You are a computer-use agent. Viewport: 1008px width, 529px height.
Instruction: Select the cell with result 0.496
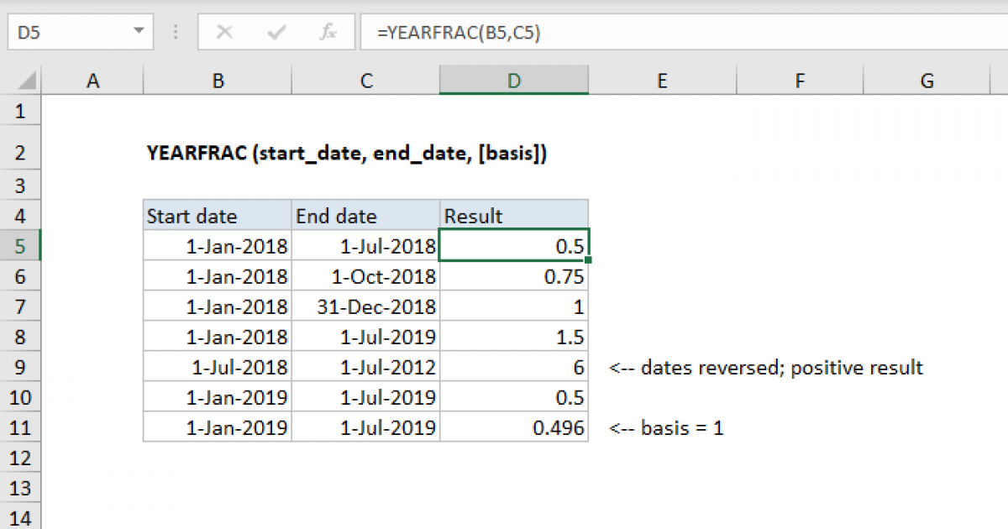tap(513, 427)
